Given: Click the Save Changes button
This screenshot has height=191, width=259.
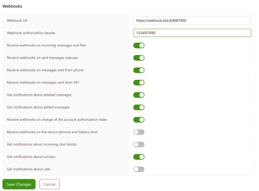Looking at the screenshot, I should pos(19,184).
